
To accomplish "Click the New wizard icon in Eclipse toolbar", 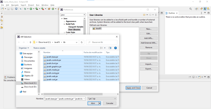I will [x=3, y=9].
